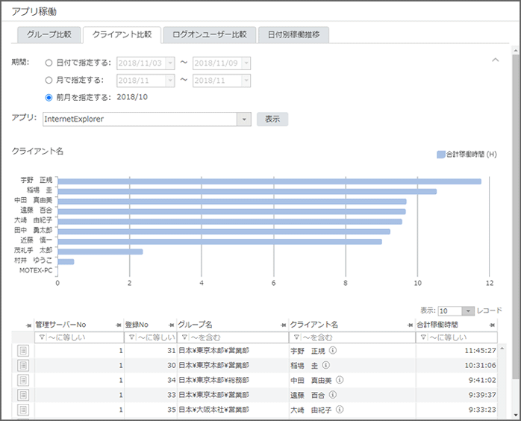The width and height of the screenshot is (521, 421).
Task: Click page vertical scrollbar up arrow
Action: [x=516, y=51]
